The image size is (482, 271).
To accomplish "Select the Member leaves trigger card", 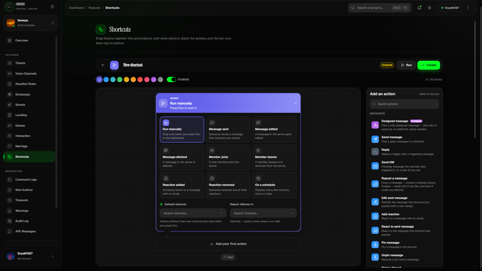I will click(x=274, y=157).
